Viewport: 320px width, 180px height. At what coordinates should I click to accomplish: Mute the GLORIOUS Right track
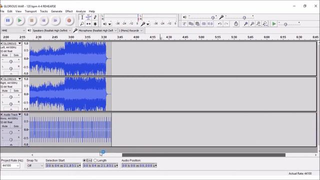click(x=5, y=90)
